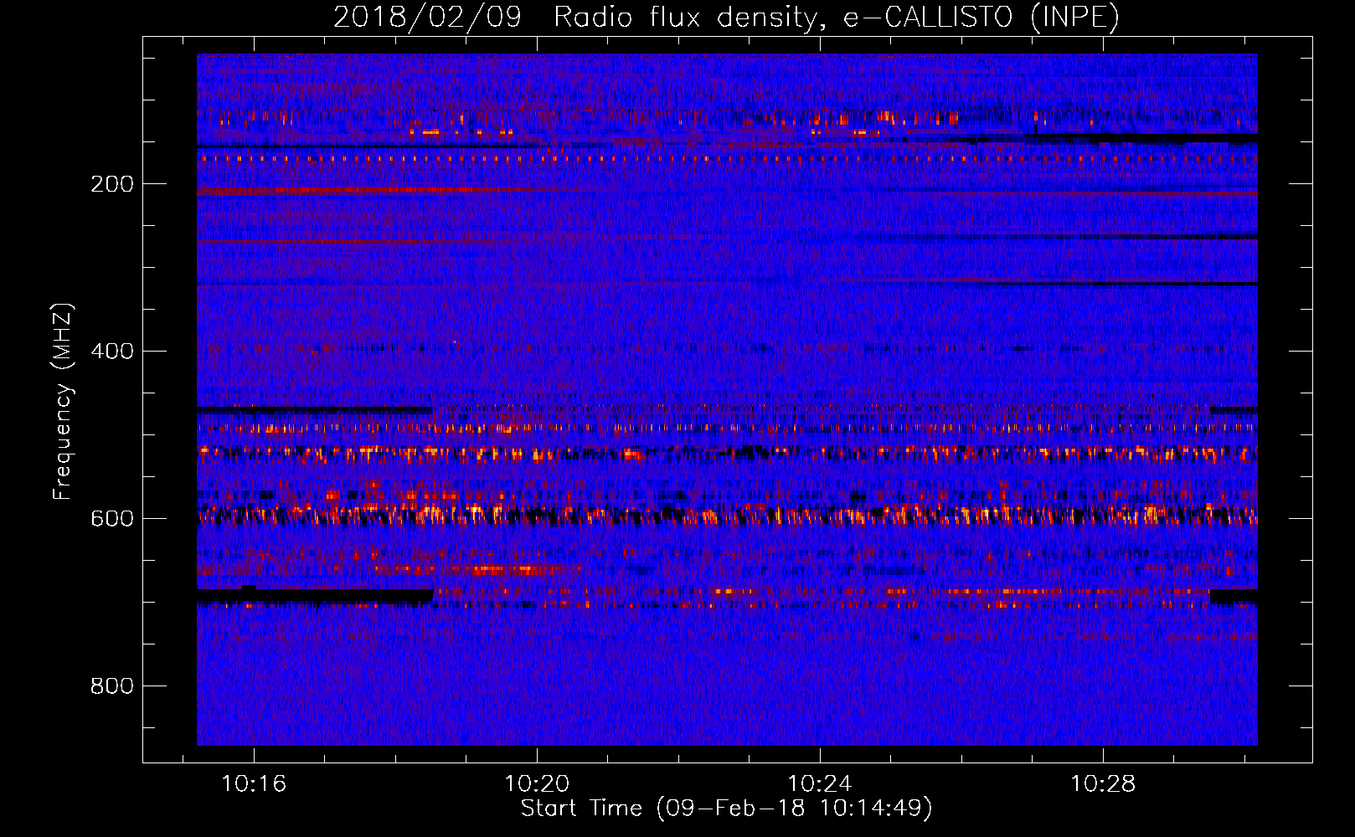Click the '10:16' time tick label
This screenshot has width=1355, height=837.
pos(253,784)
